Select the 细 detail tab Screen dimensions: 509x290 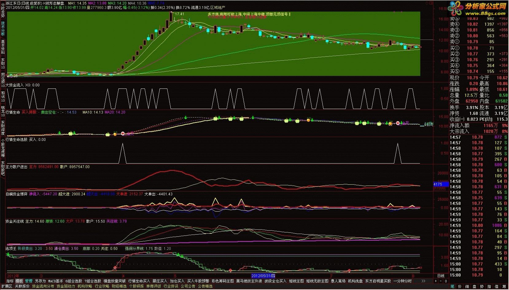click(x=467, y=287)
